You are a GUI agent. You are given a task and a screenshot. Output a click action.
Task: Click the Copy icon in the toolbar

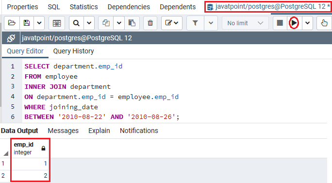(x=106, y=23)
